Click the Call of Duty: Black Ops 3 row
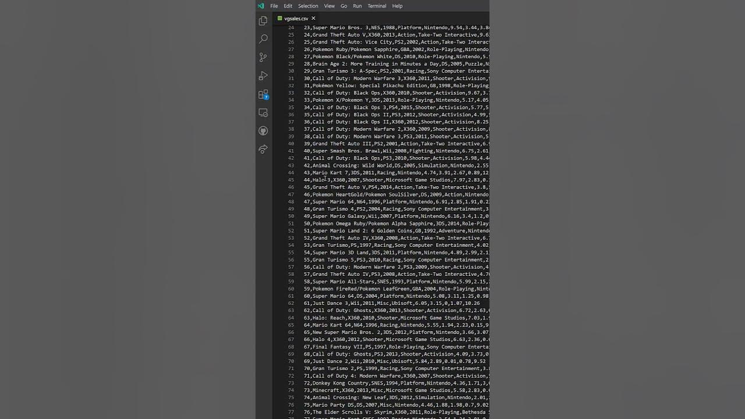Screen dimensions: 745x419 tap(396, 107)
